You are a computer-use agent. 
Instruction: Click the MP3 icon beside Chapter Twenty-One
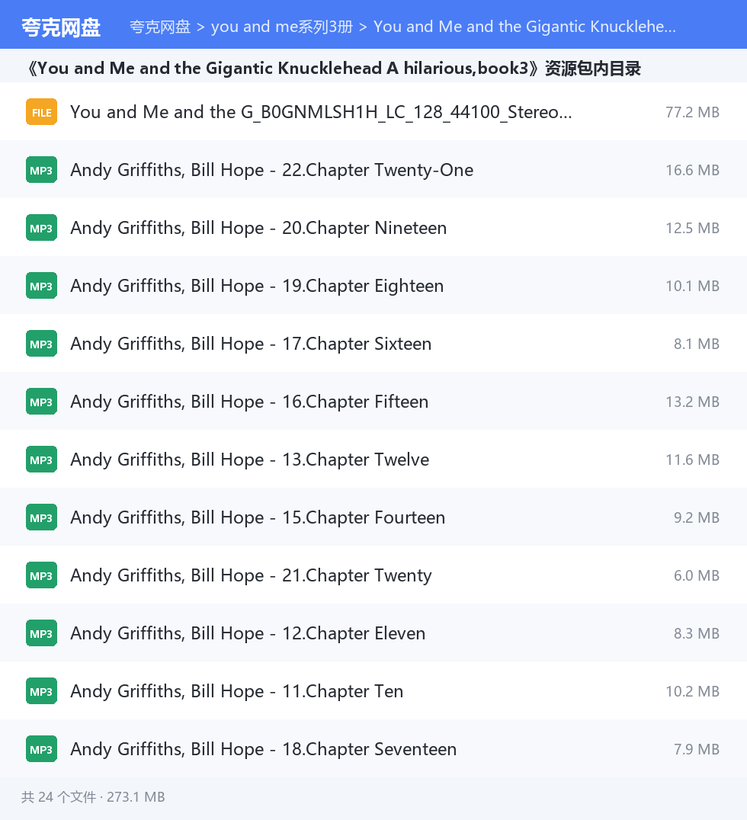click(41, 170)
